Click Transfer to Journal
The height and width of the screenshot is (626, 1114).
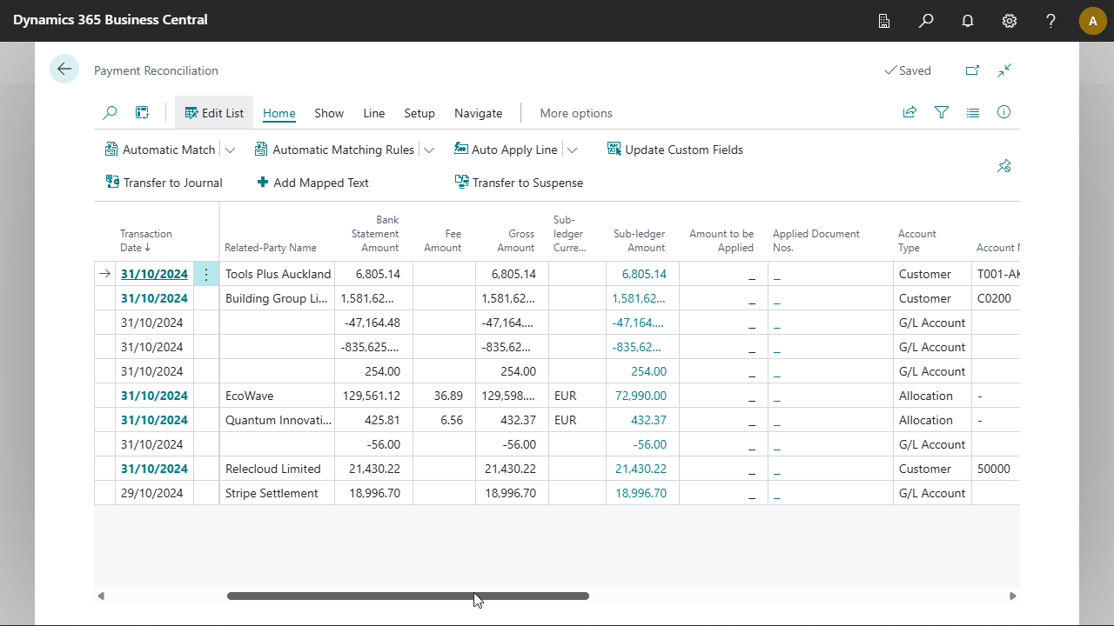click(164, 183)
